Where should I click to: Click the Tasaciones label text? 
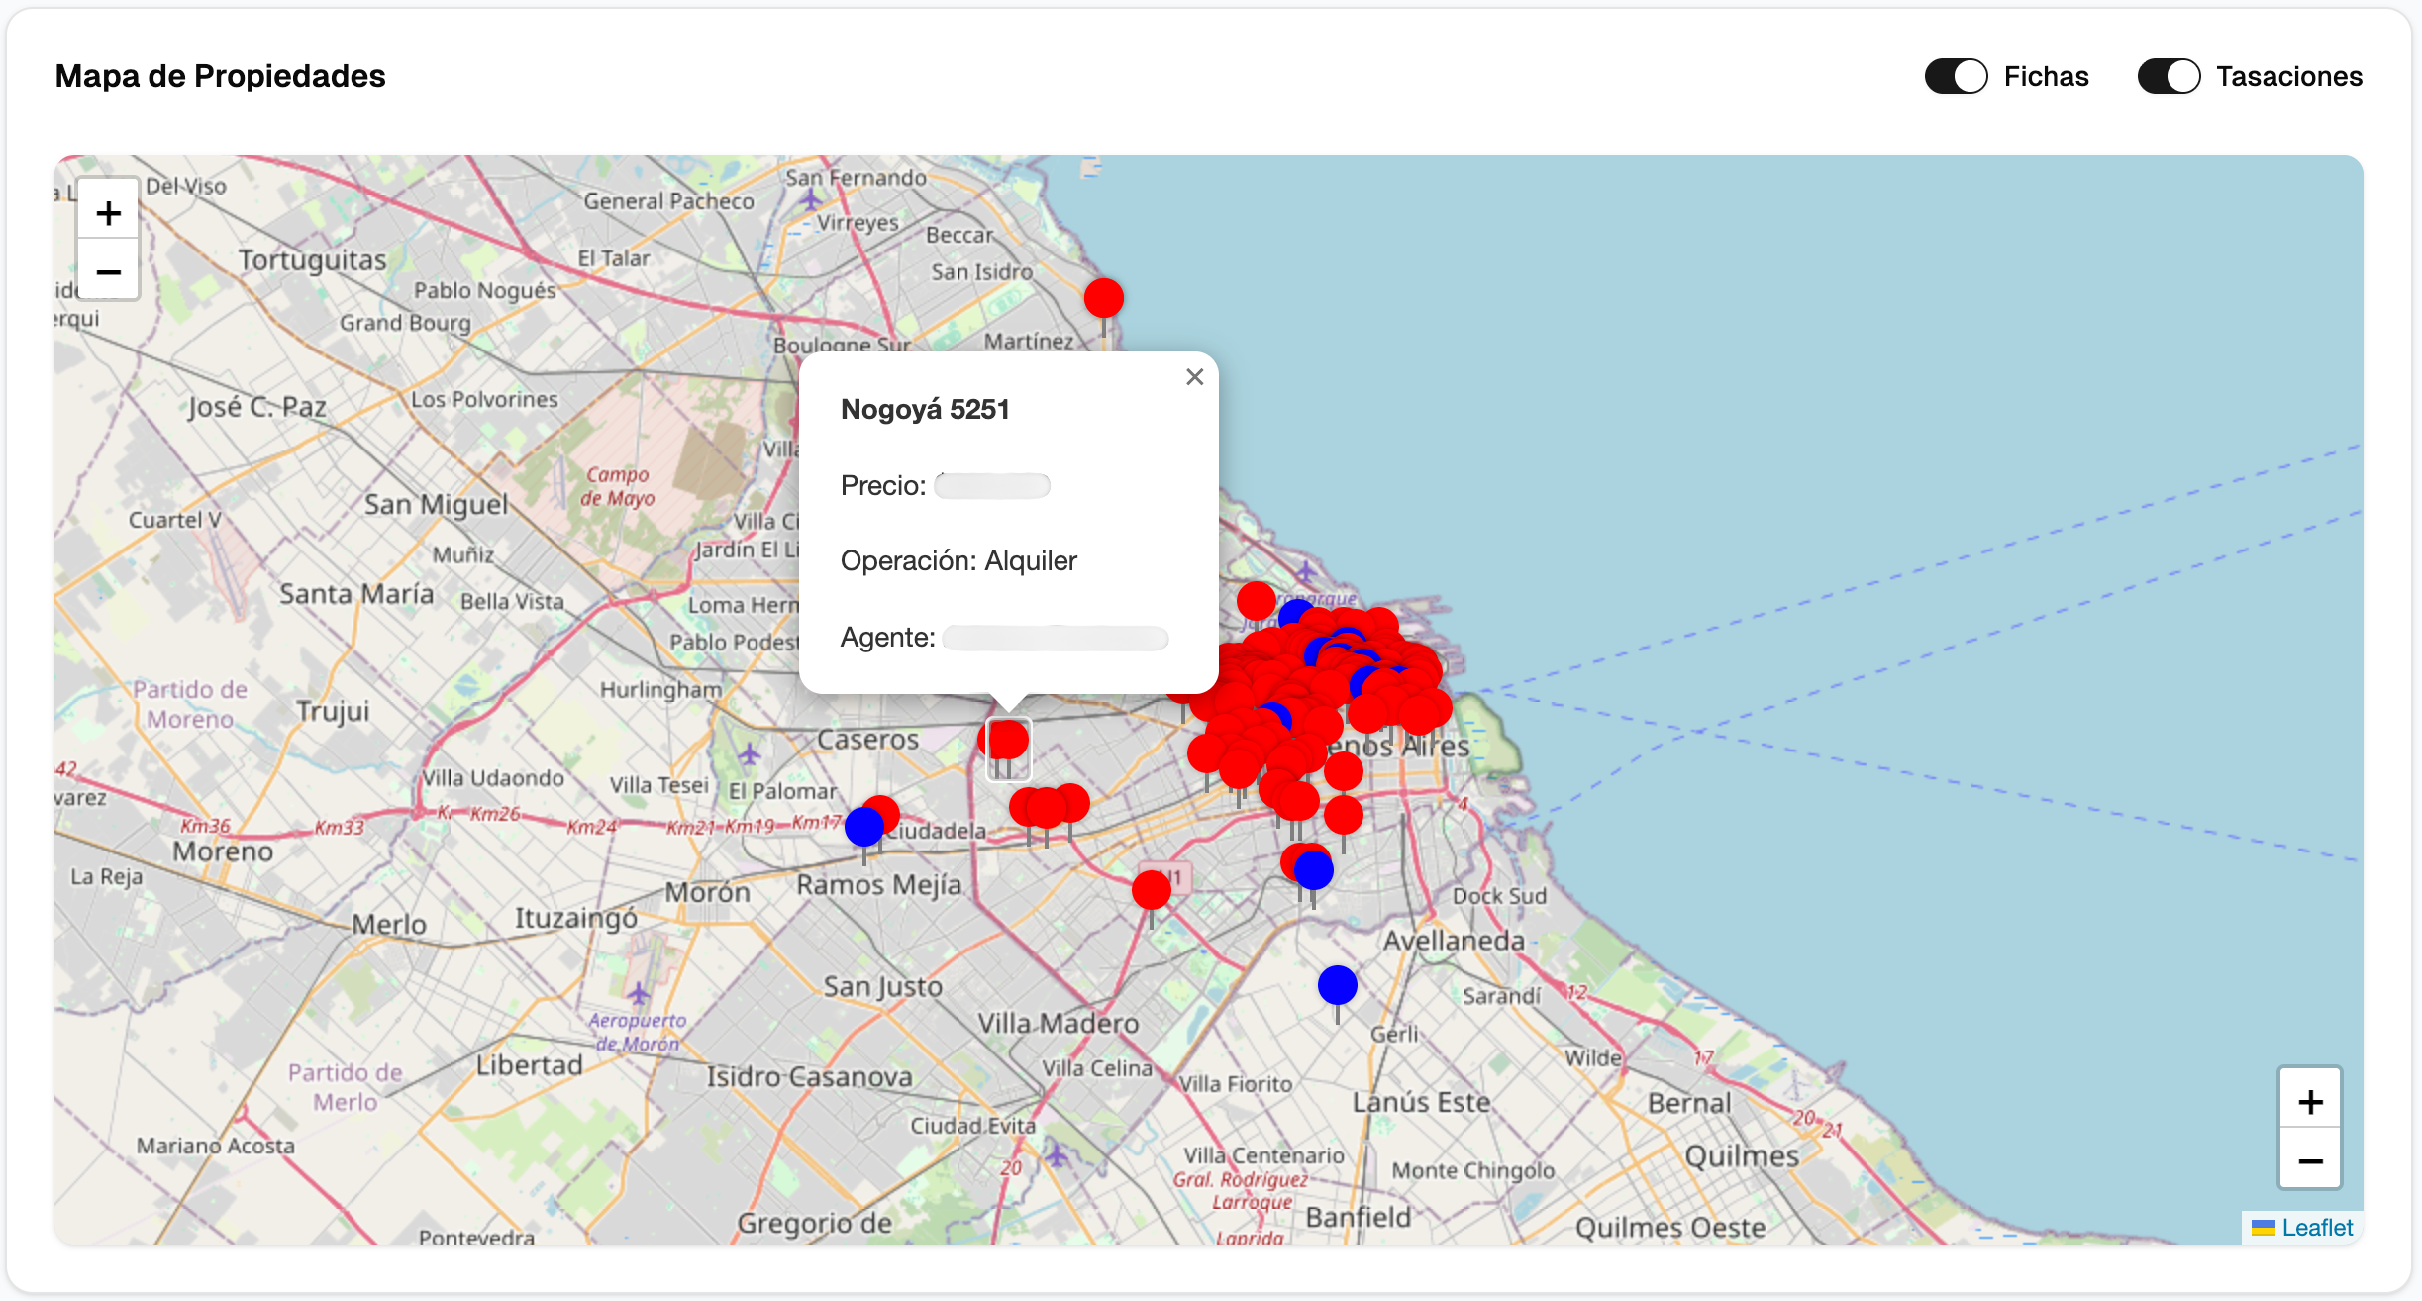(x=2288, y=76)
